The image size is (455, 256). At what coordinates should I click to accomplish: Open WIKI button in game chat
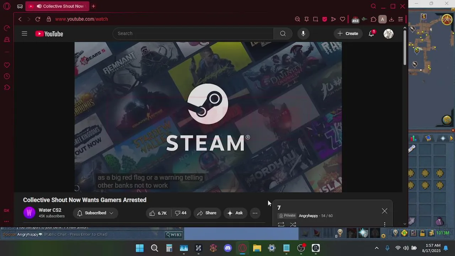pos(174,234)
